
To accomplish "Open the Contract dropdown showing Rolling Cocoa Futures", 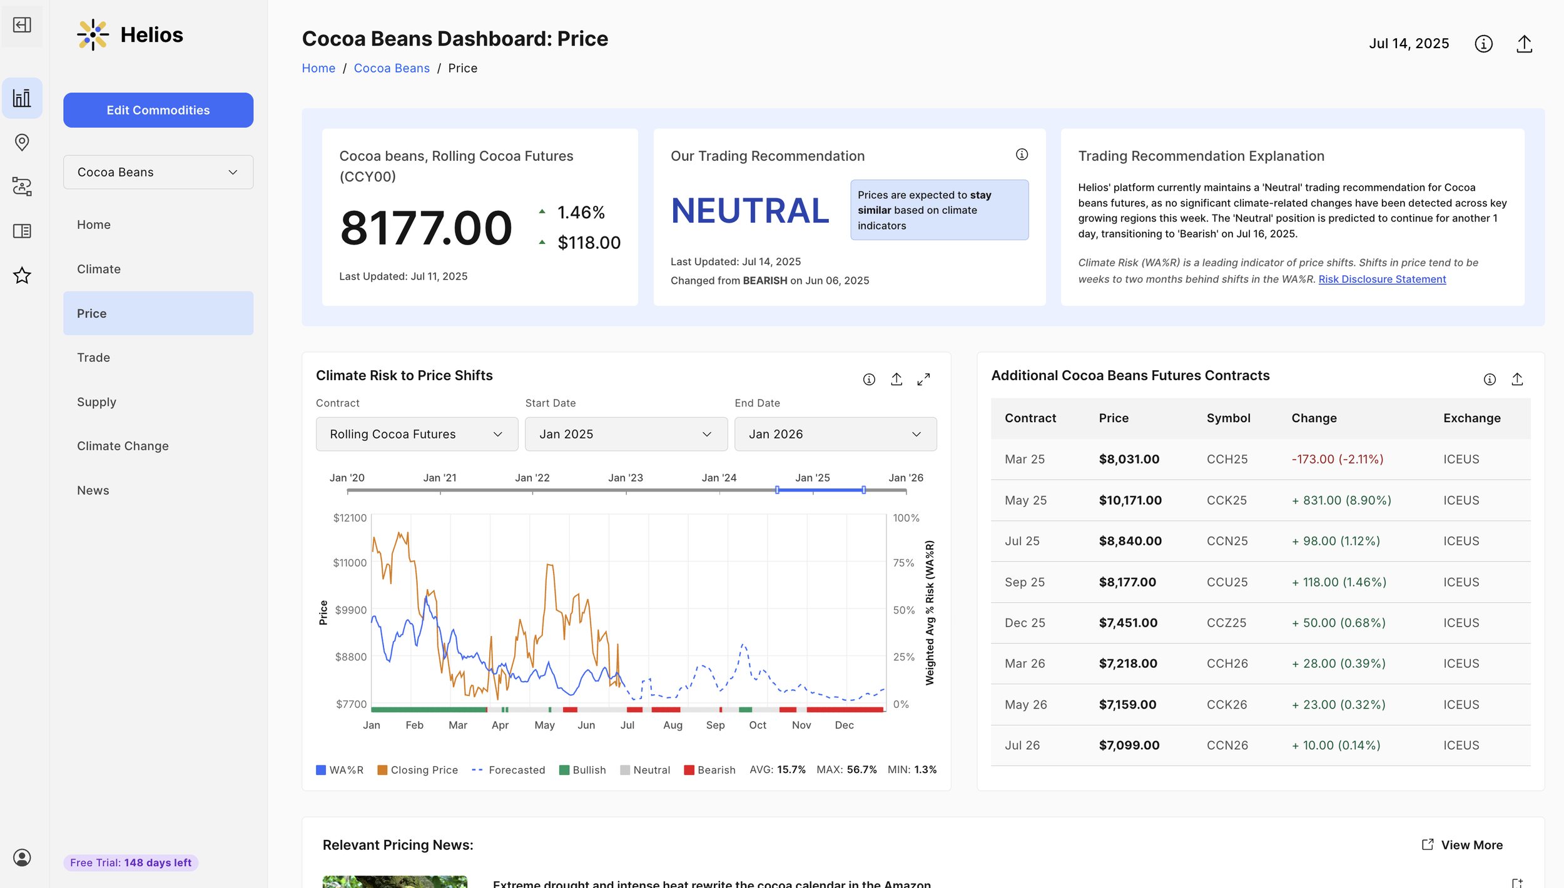I will click(x=417, y=433).
